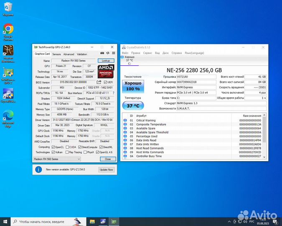This screenshot has height=226, width=282.
Task: Toggle the Vulkan checkbox
Action: point(53,152)
